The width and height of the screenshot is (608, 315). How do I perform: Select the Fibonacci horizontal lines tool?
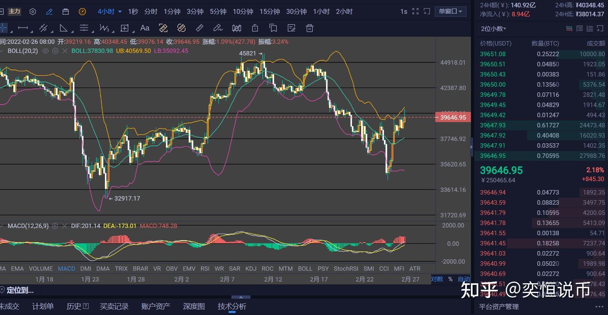point(84,28)
